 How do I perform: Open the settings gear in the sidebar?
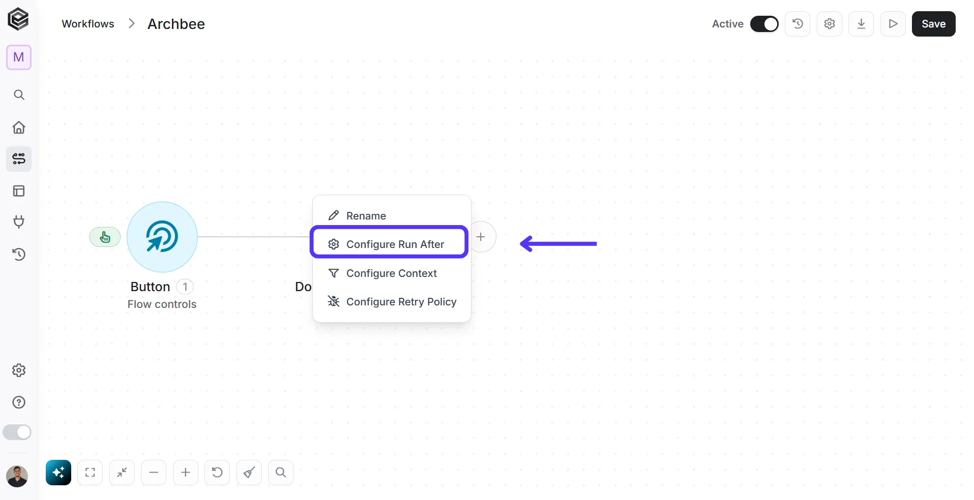tap(19, 370)
